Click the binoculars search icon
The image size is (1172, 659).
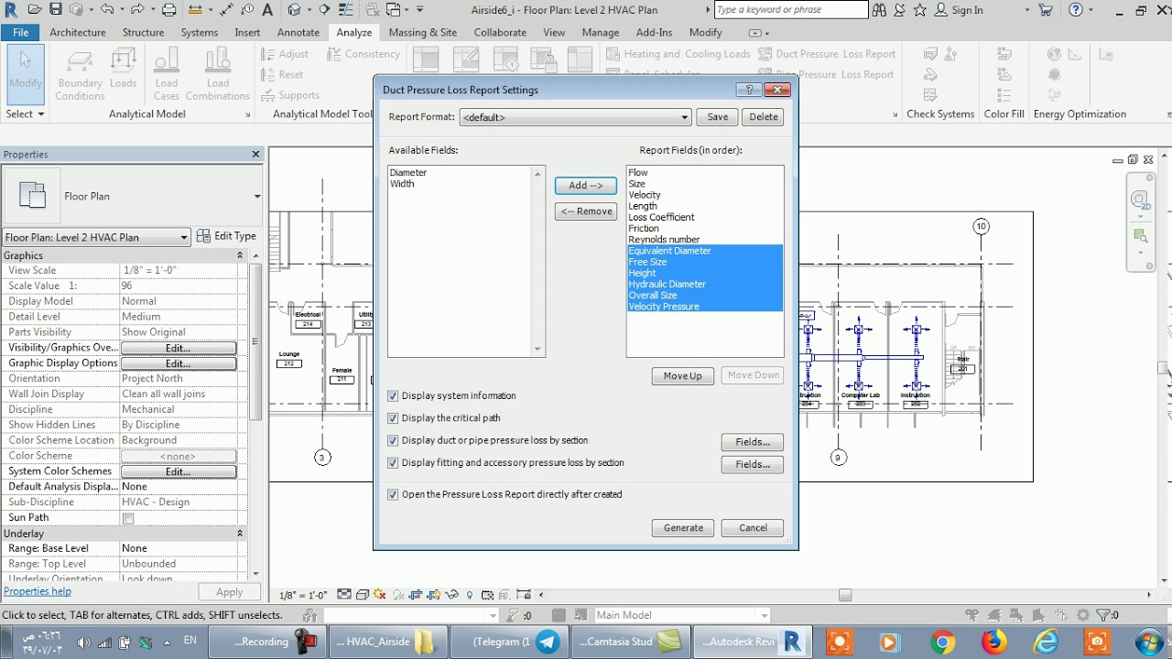tap(879, 10)
